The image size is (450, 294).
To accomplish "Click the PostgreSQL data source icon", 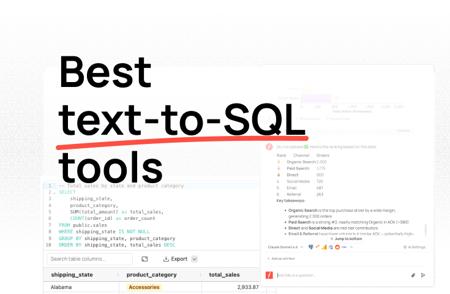I will coord(311,247).
